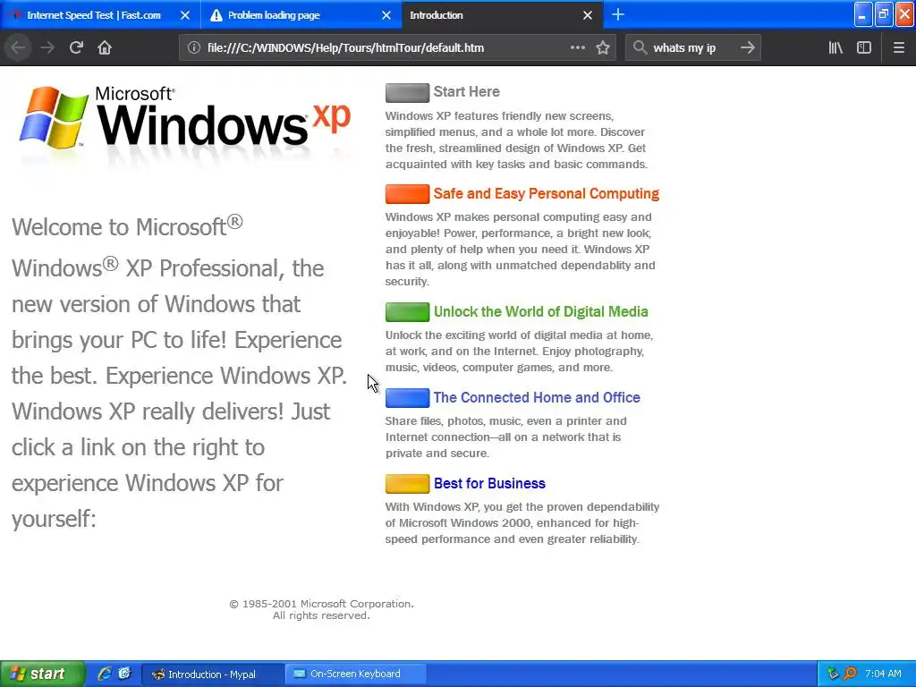The width and height of the screenshot is (916, 687).
Task: Click the yellow Best for Business block
Action: tap(407, 484)
